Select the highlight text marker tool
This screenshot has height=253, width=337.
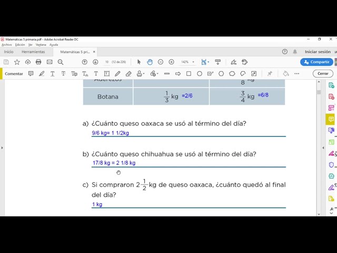click(x=42, y=74)
